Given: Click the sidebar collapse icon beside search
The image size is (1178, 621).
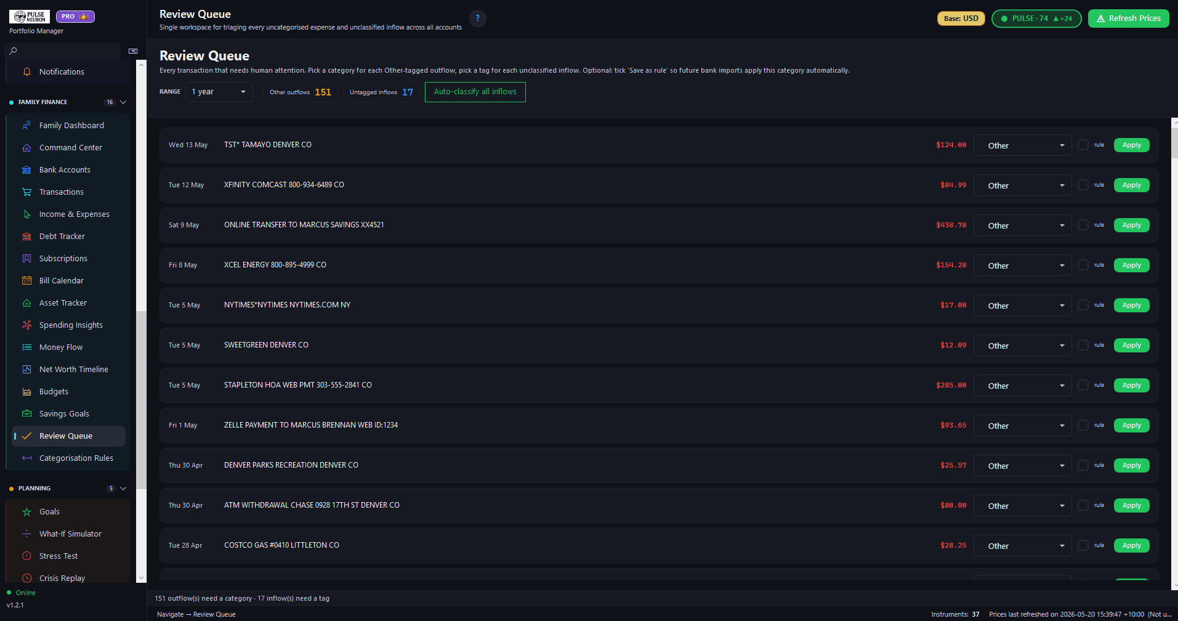Looking at the screenshot, I should click(x=133, y=51).
